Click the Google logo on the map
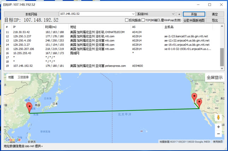The width and height of the screenshot is (228, 151). (x=13, y=140)
